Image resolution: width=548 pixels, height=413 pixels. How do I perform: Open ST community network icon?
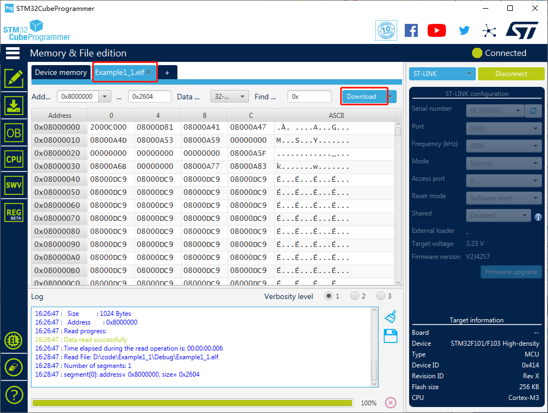(489, 31)
